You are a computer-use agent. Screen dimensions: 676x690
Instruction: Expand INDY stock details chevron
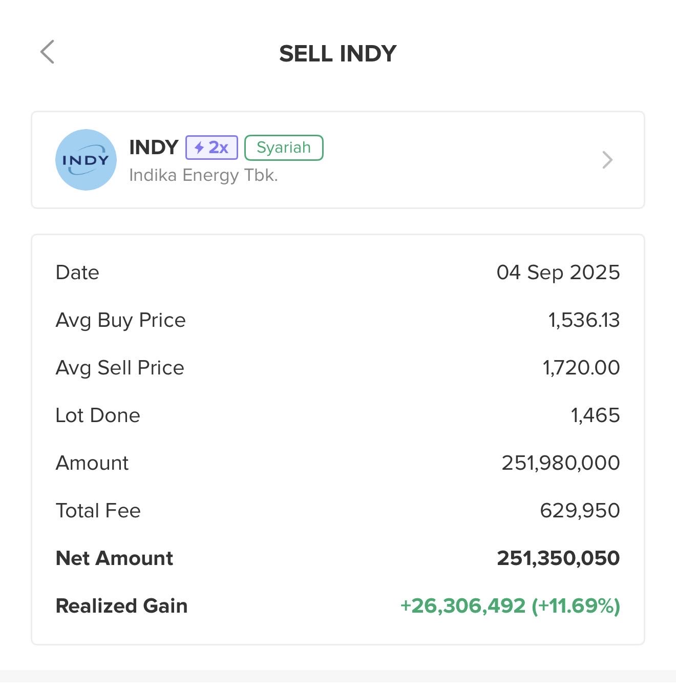coord(607,160)
